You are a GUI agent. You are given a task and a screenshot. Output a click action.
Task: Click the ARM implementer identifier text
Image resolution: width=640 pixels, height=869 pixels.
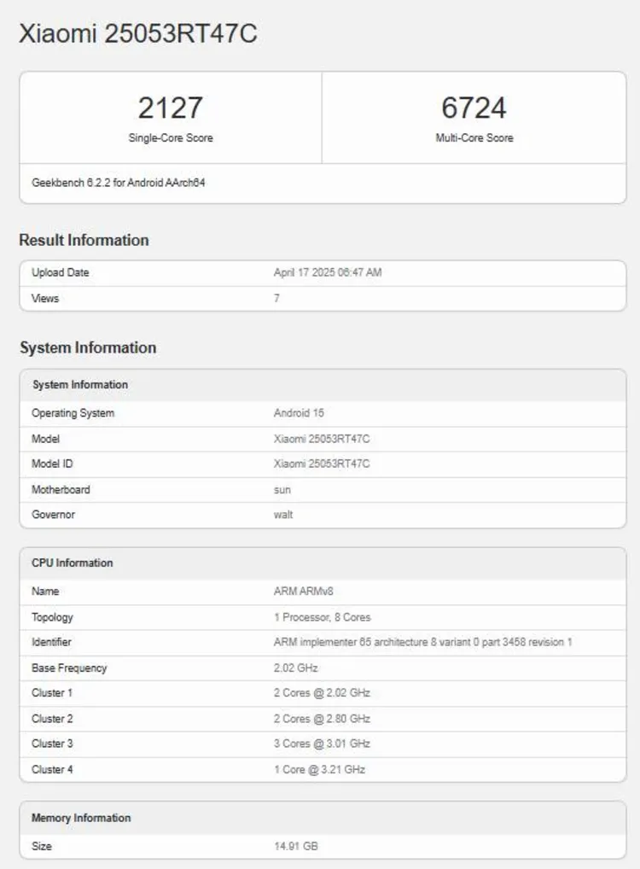(x=422, y=642)
